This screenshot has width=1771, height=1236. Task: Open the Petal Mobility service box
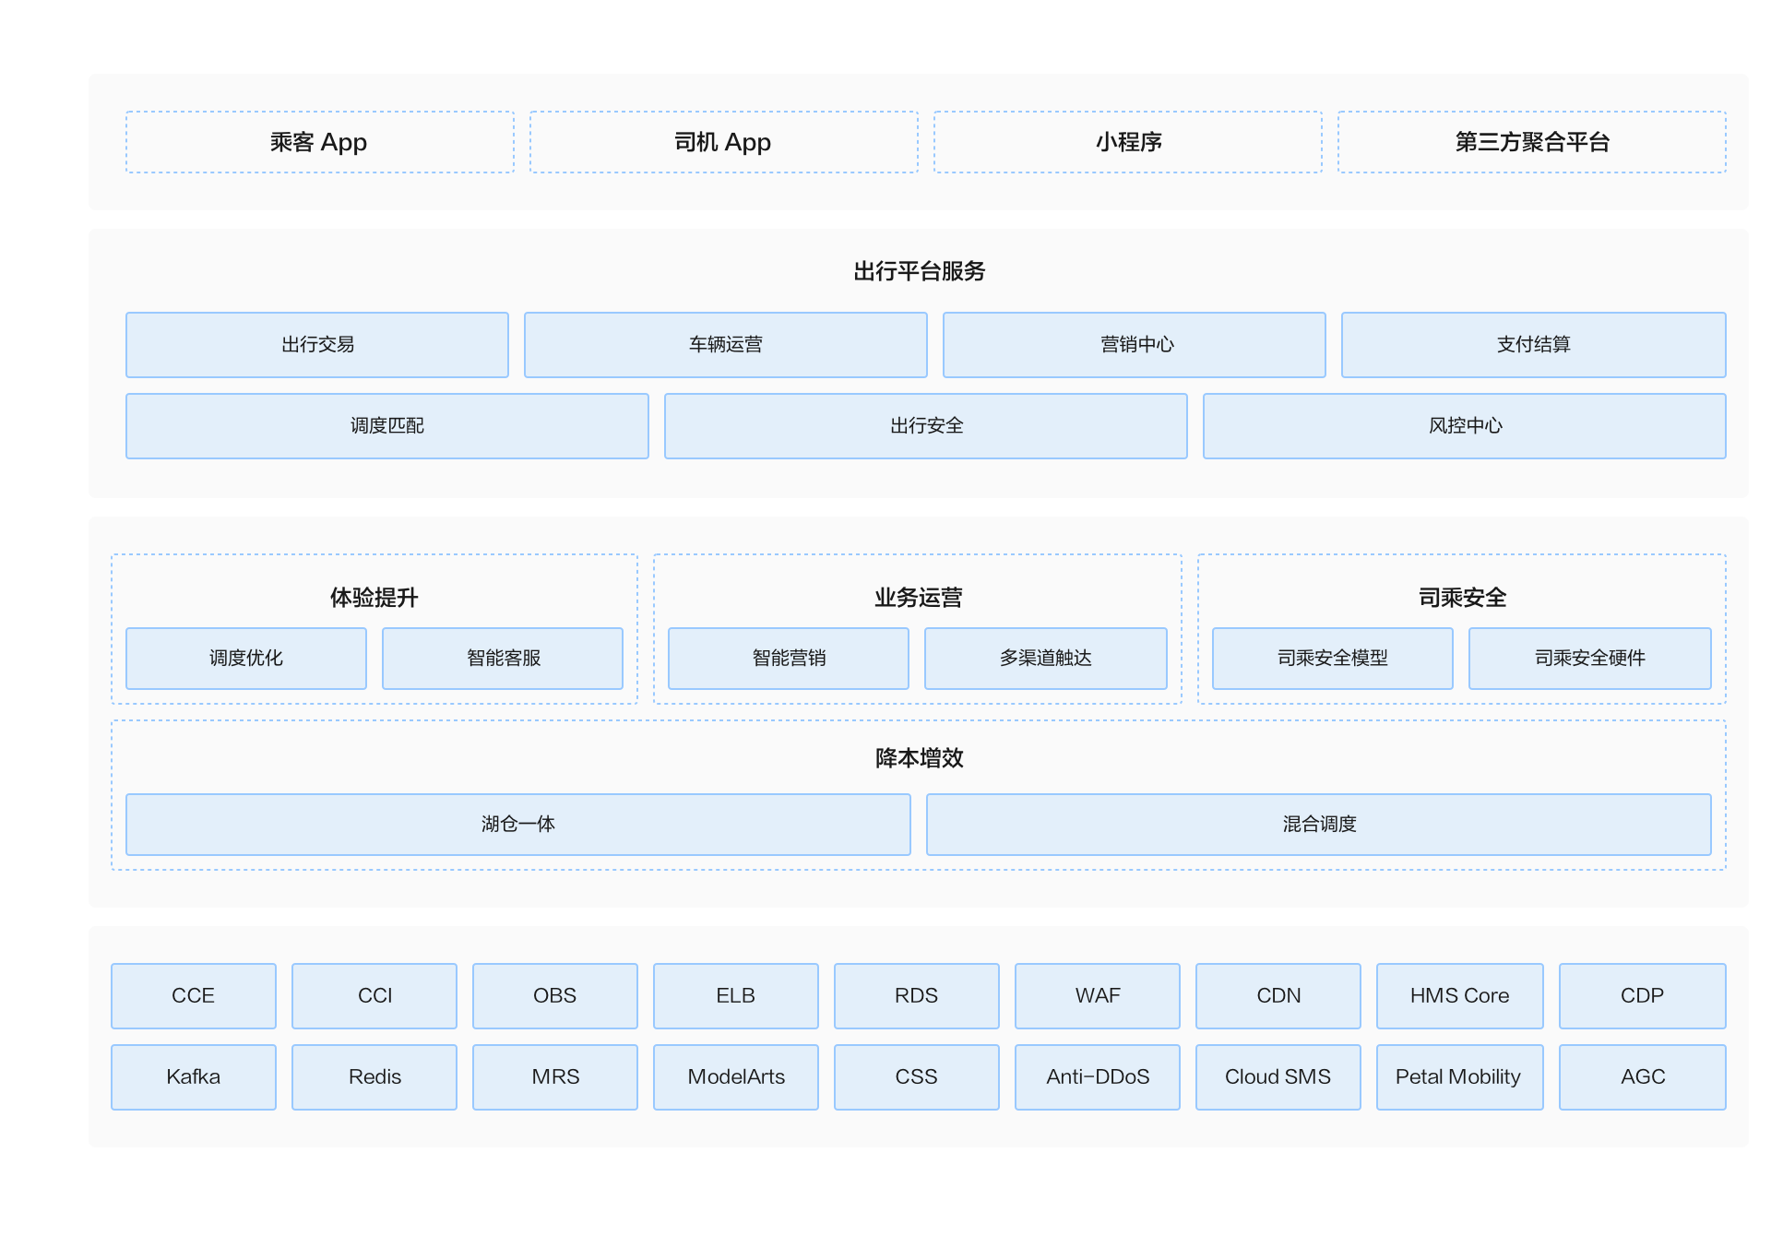1458,1077
